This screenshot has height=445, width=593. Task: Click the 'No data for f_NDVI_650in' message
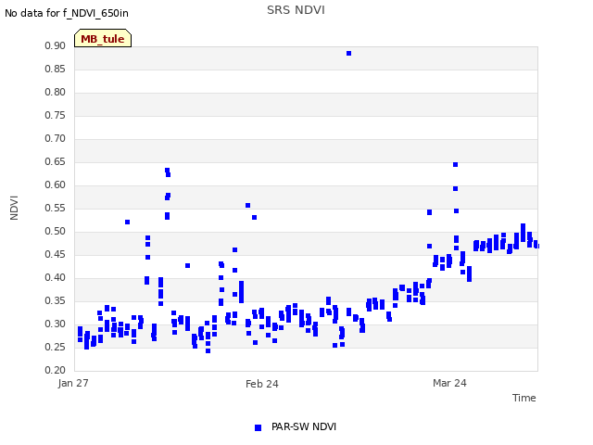click(67, 13)
